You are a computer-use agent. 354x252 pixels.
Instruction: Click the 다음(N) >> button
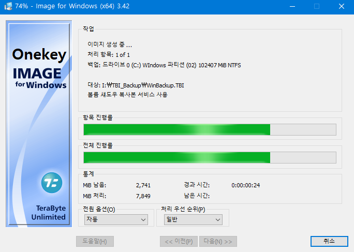(218, 241)
